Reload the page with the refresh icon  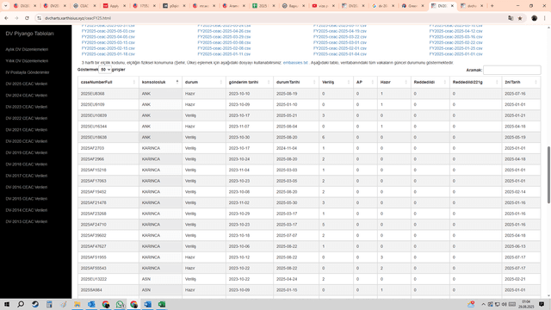[x=27, y=18]
